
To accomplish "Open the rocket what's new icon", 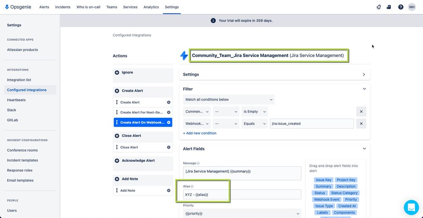I will pyautogui.click(x=379, y=7).
